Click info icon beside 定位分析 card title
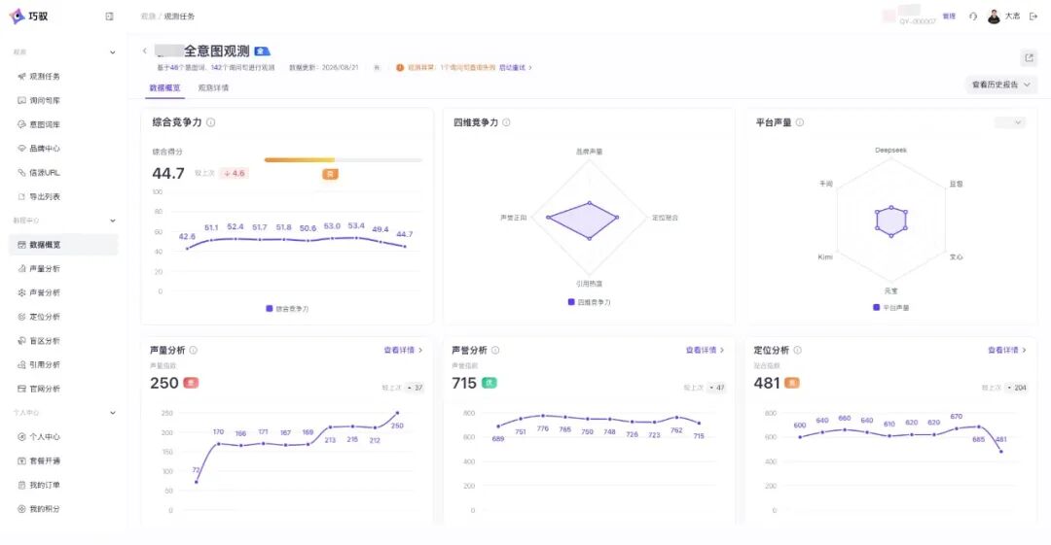This screenshot has height=545, width=1051. pyautogui.click(x=798, y=350)
